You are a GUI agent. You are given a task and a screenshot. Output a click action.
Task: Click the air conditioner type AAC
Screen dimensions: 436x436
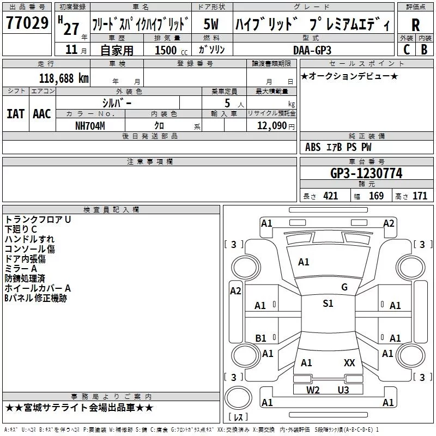(x=42, y=114)
